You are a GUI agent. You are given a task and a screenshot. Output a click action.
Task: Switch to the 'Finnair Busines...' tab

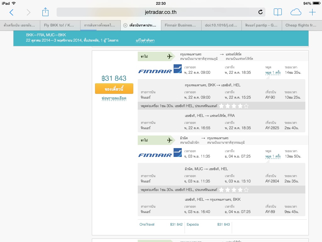point(181,25)
